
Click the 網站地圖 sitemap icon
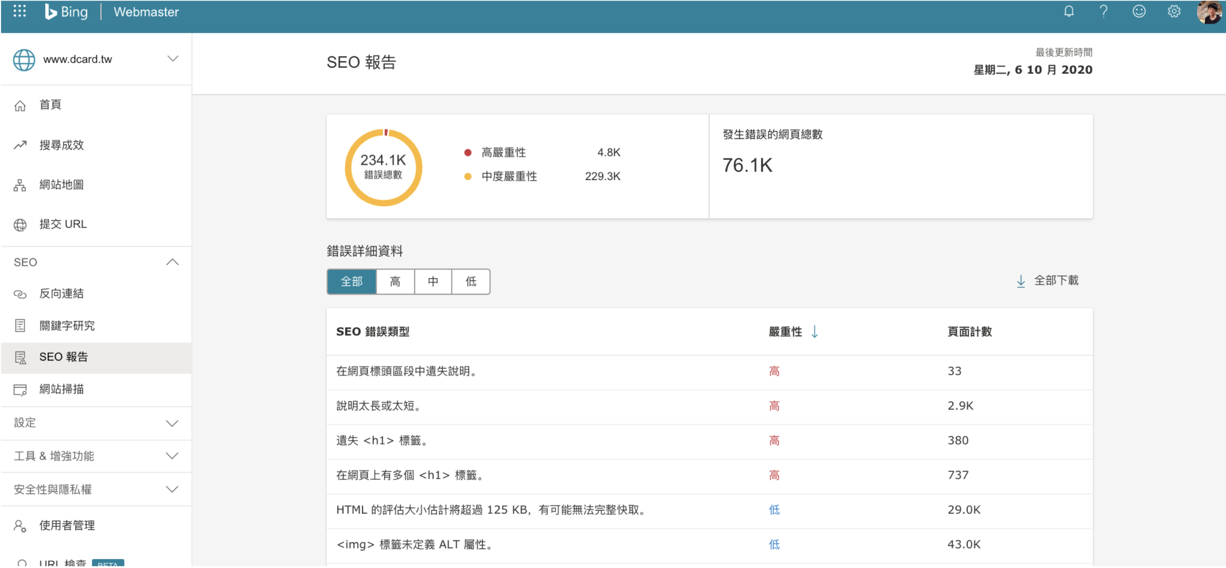20,185
